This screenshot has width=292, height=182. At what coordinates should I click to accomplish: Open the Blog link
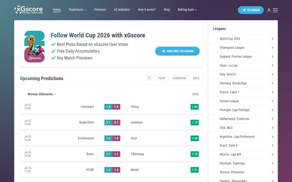coord(167,10)
